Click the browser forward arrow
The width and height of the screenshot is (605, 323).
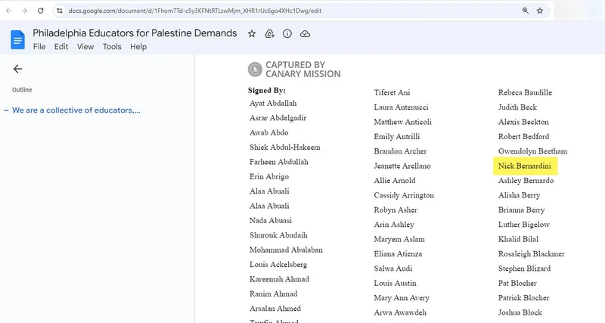[25, 11]
